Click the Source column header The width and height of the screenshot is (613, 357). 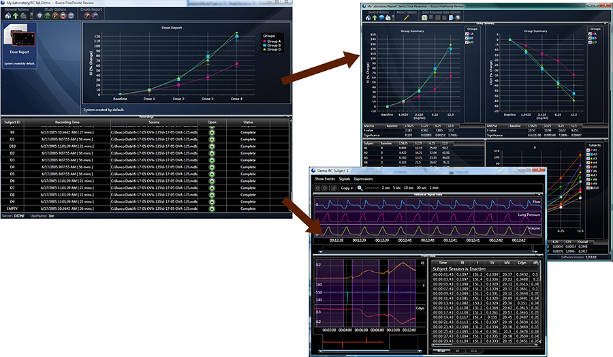pos(154,122)
